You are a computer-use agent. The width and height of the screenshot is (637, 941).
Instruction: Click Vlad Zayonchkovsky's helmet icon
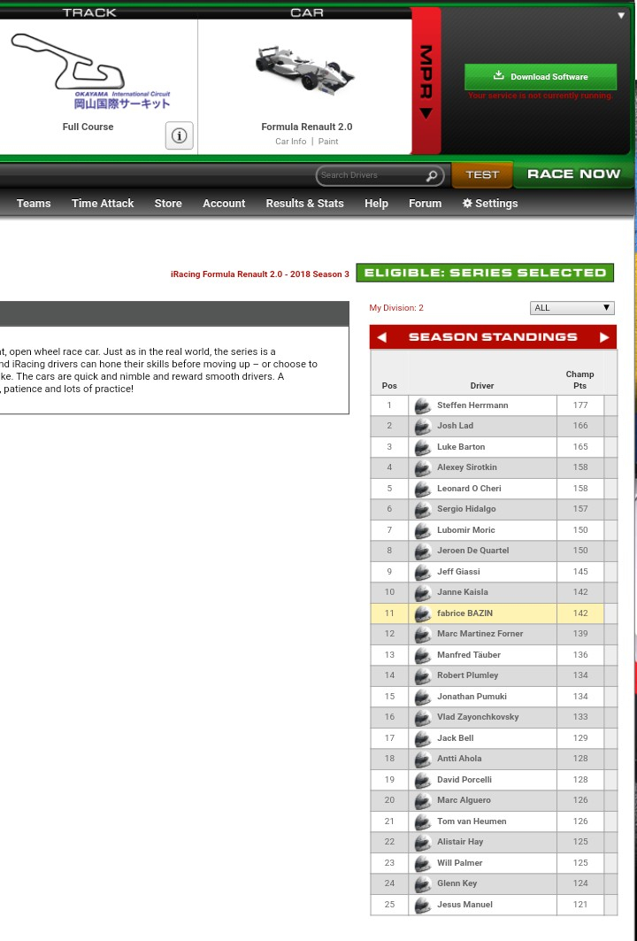423,717
